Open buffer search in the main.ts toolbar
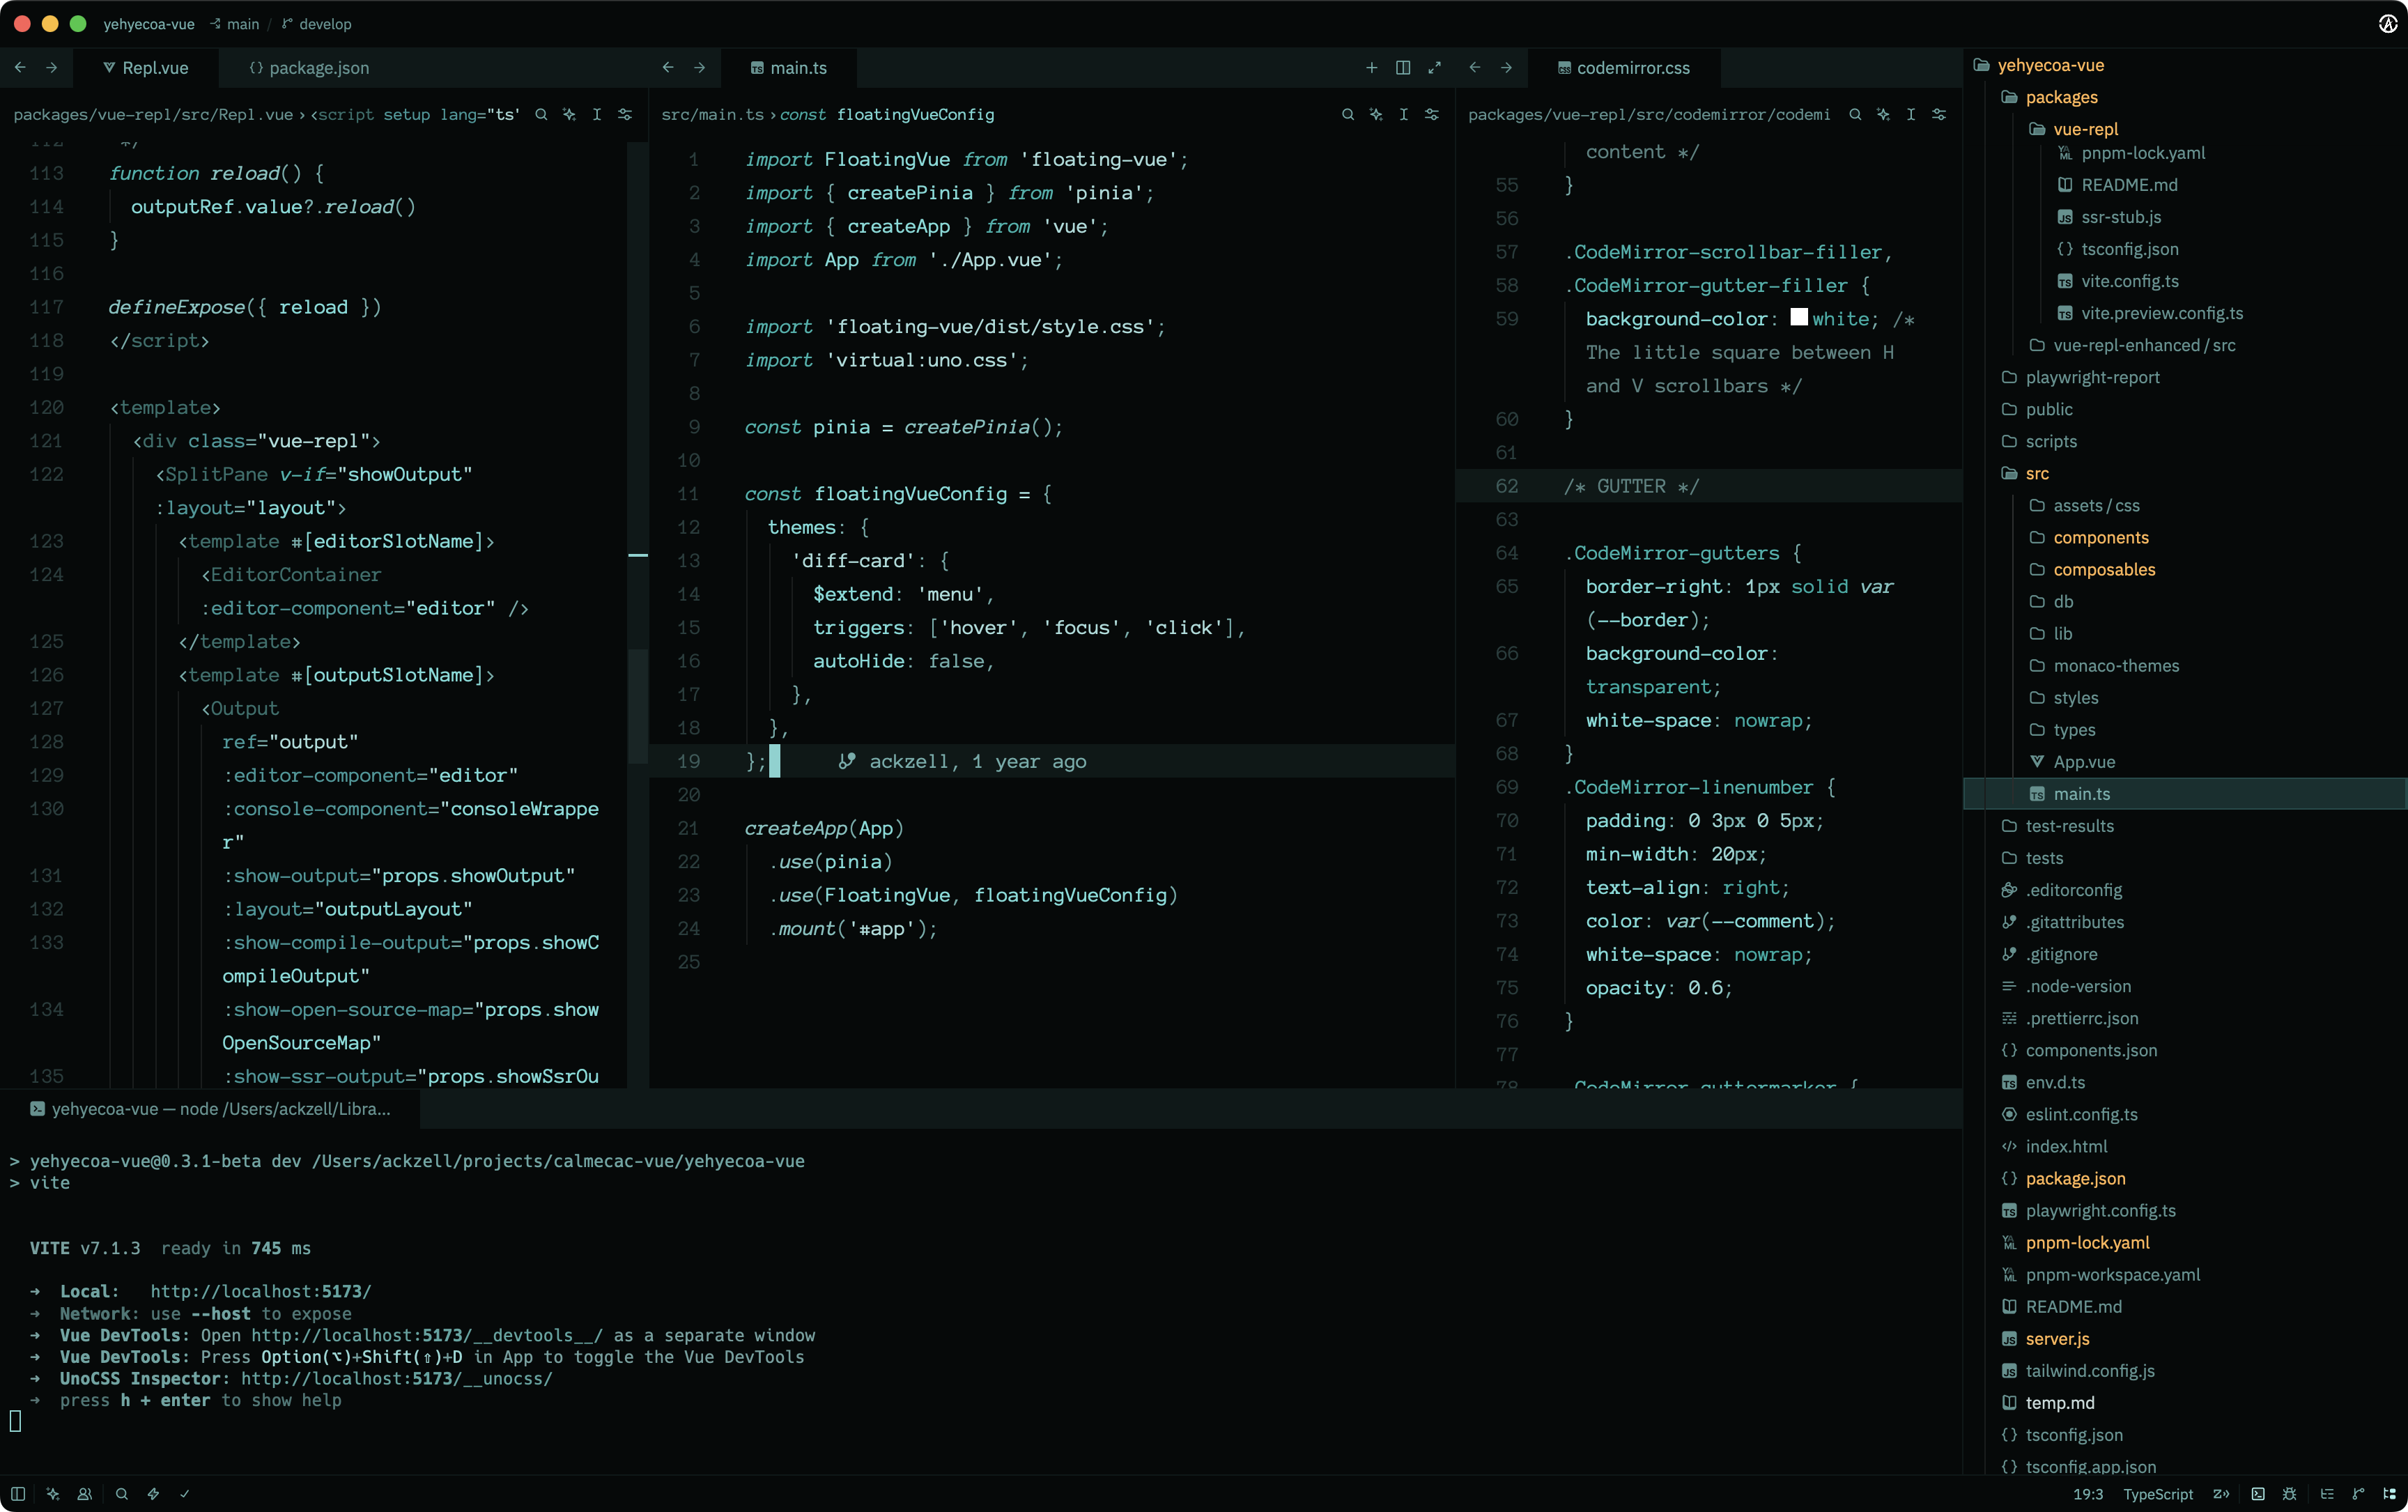This screenshot has height=1512, width=2408. click(1347, 114)
